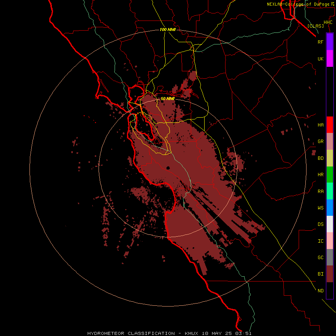Click the gray GC legend color swatch
The height and width of the screenshot is (336, 336).
[330, 257]
